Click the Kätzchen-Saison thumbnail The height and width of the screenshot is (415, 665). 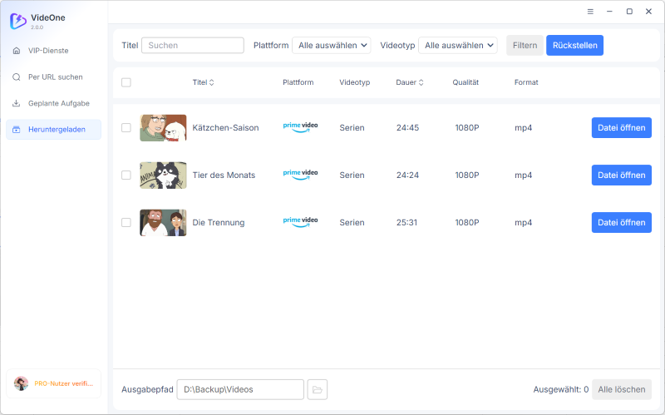(x=163, y=128)
